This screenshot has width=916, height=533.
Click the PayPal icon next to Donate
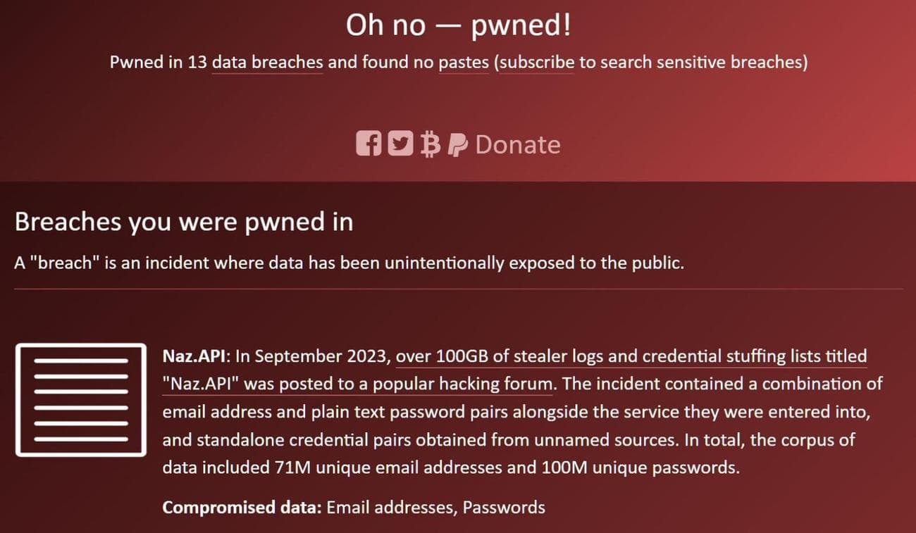458,144
